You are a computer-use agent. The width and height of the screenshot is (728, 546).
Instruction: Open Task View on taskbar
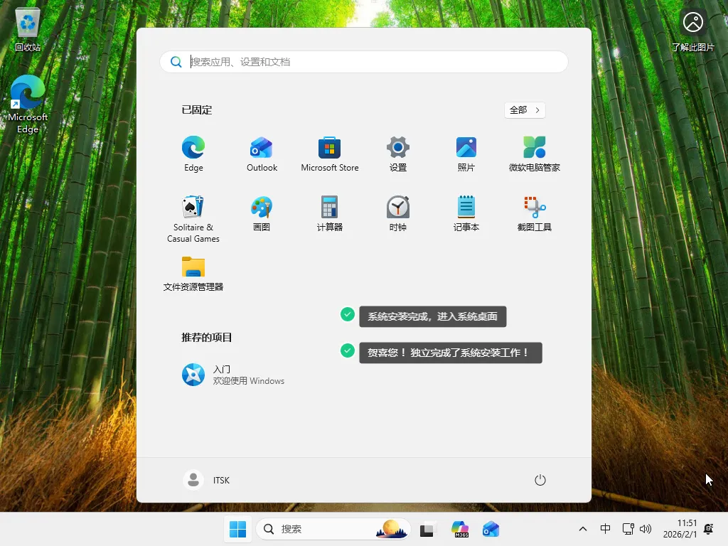click(427, 529)
